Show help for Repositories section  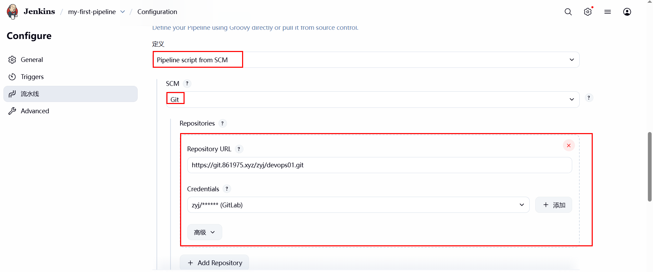(222, 124)
